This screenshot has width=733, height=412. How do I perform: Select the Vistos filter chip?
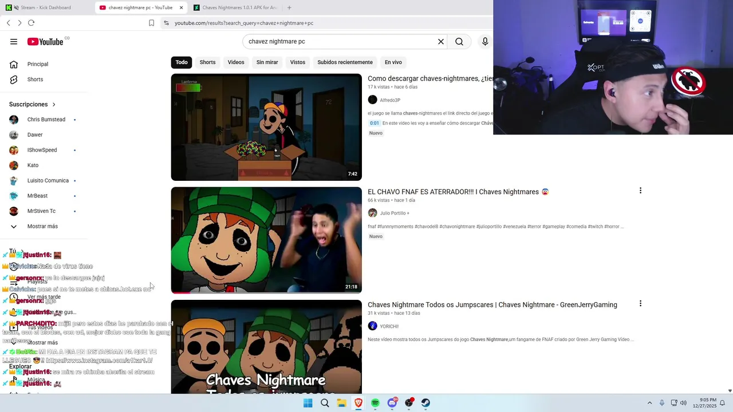[298, 62]
